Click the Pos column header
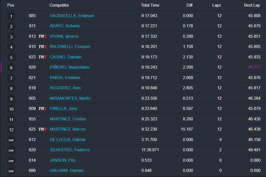 click(x=11, y=5)
